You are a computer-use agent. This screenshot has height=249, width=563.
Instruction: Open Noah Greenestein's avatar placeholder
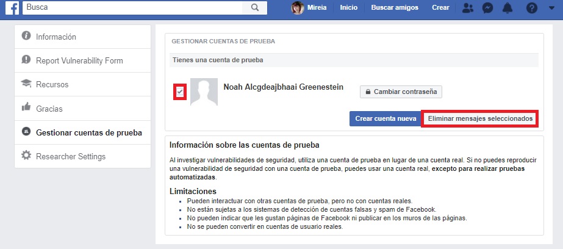pos(204,92)
